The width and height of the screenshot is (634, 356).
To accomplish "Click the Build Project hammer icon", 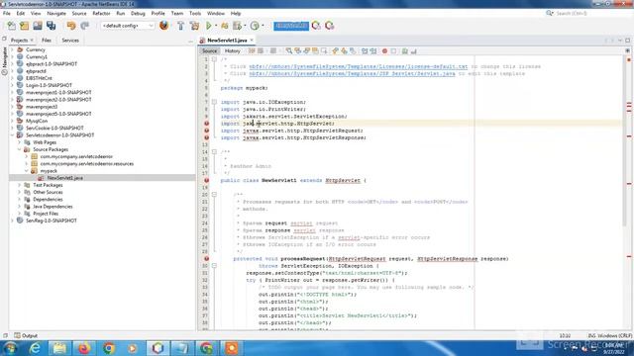I will coord(180,26).
